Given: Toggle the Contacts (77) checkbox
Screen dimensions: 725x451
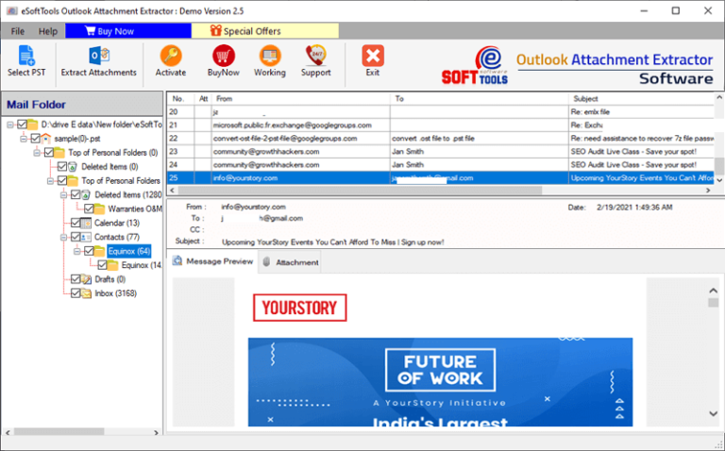Looking at the screenshot, I should coord(76,237).
